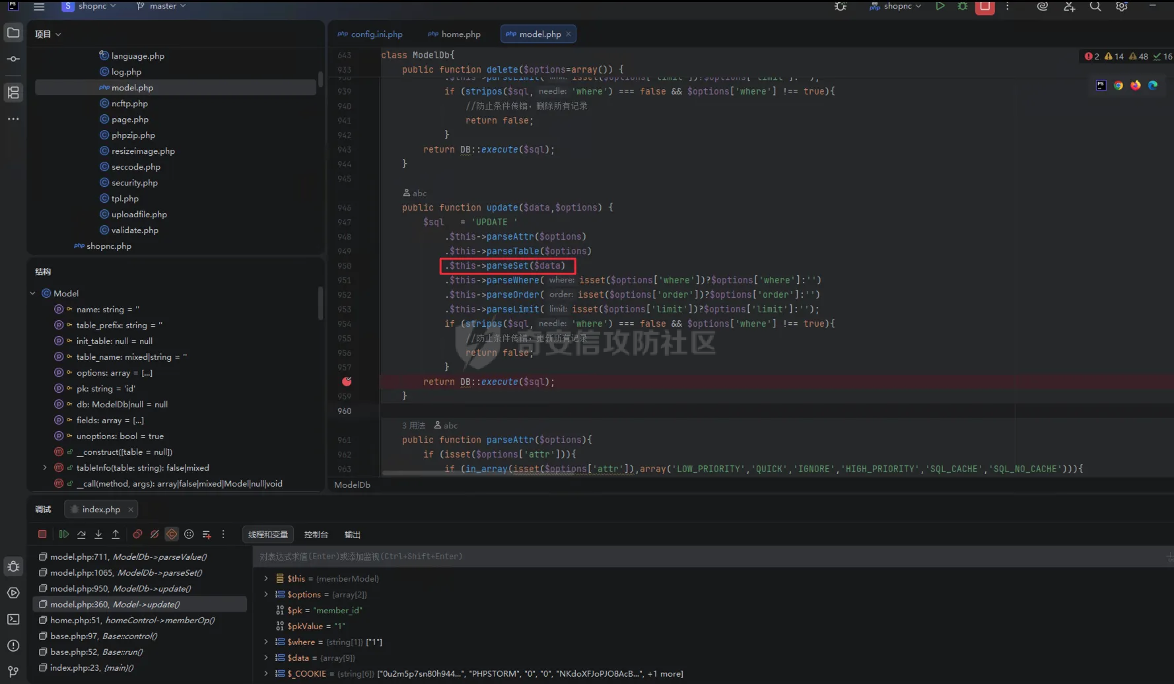This screenshot has width=1174, height=684.
Task: Stop the debug session in debug toolbar
Action: [x=42, y=534]
